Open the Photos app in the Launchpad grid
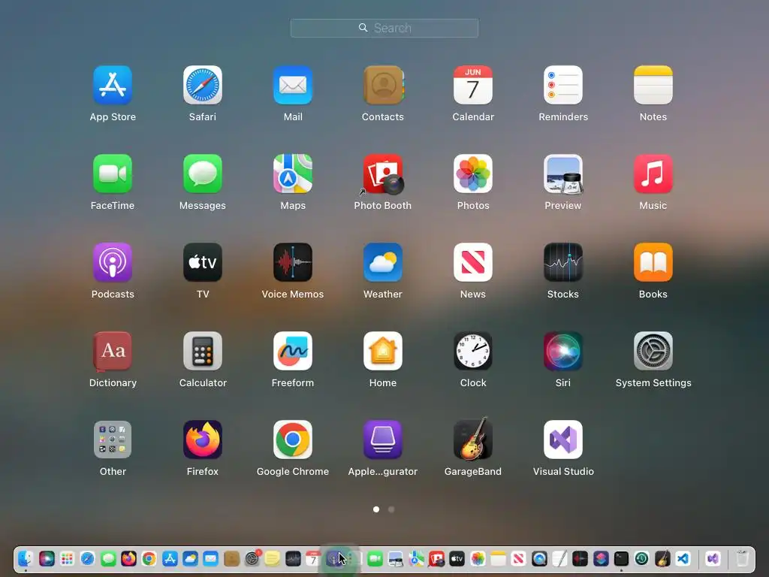The width and height of the screenshot is (769, 577). tap(473, 174)
